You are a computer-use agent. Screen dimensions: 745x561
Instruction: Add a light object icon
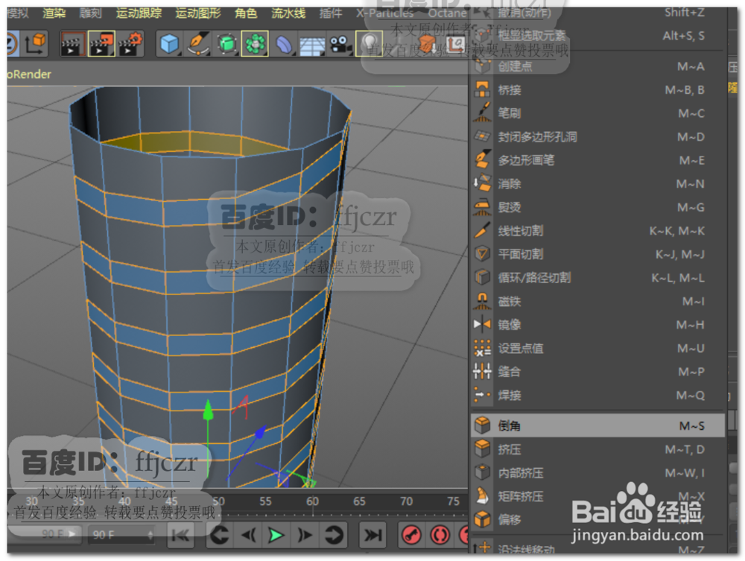pyautogui.click(x=369, y=44)
